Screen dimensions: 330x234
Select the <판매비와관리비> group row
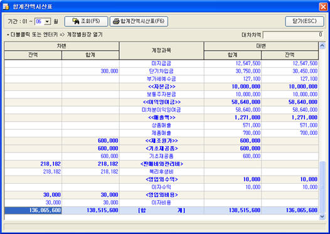tap(161, 164)
